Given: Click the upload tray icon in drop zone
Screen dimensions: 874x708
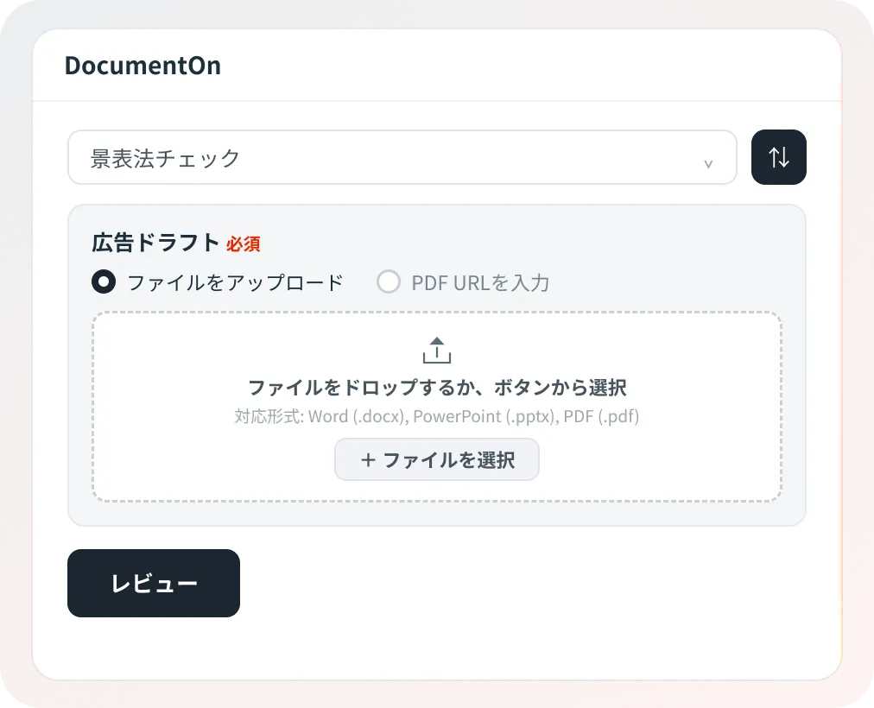Looking at the screenshot, I should pyautogui.click(x=437, y=351).
